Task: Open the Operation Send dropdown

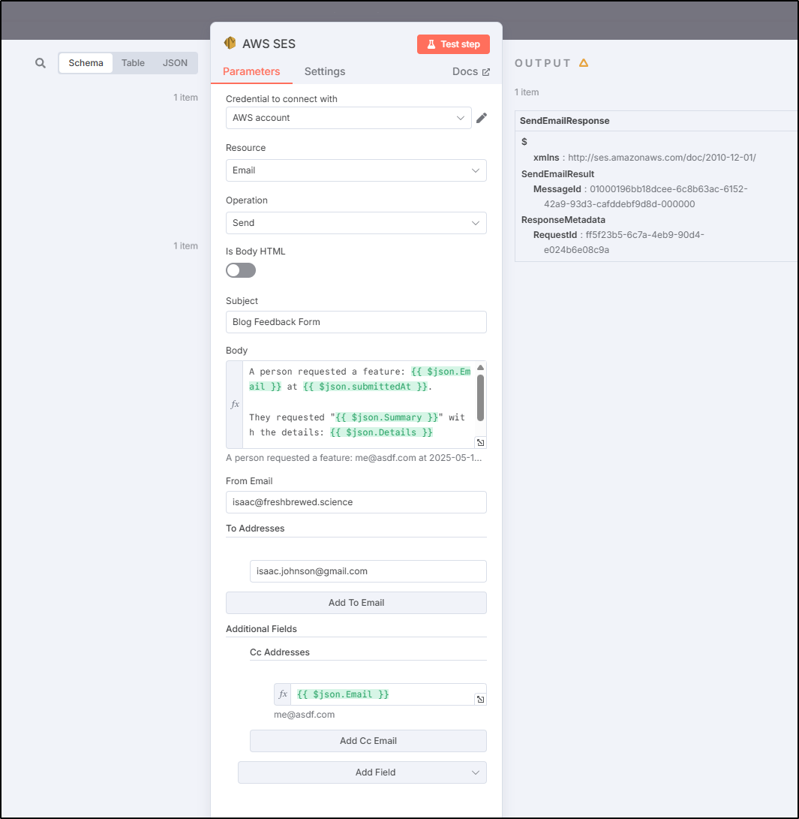Action: pos(356,223)
